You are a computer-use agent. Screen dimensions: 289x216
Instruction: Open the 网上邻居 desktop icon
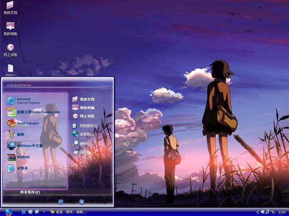[x=10, y=50]
